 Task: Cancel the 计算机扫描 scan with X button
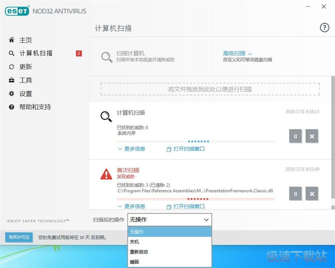tap(312, 136)
